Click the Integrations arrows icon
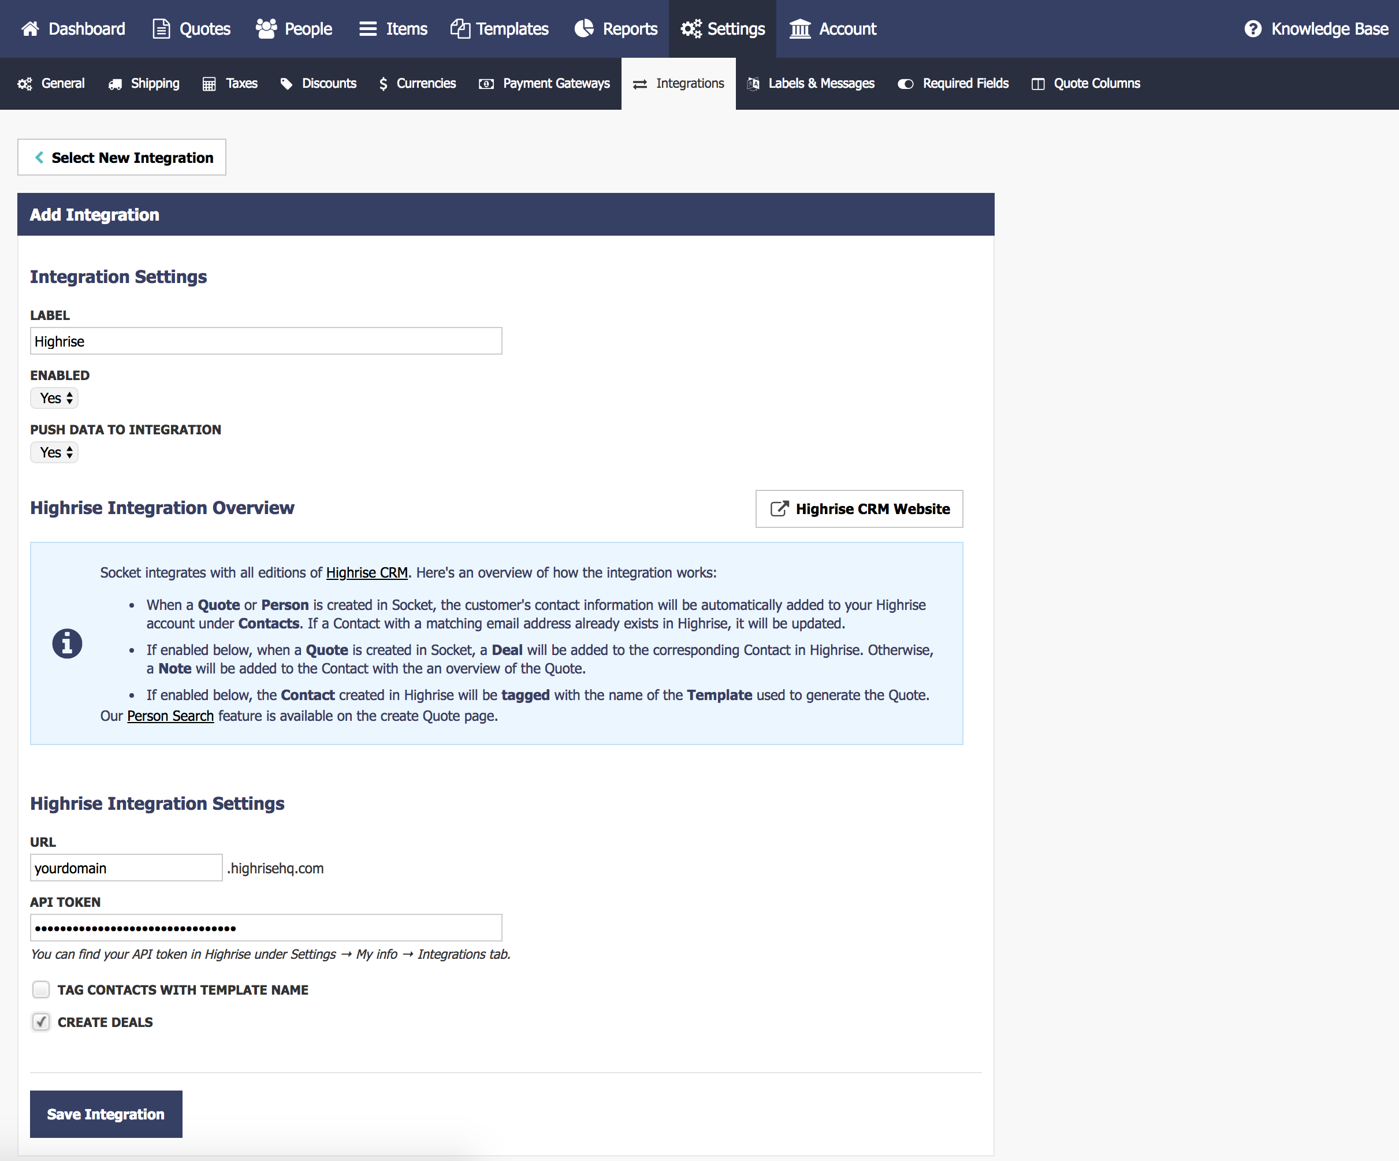The height and width of the screenshot is (1161, 1399). [x=640, y=84]
